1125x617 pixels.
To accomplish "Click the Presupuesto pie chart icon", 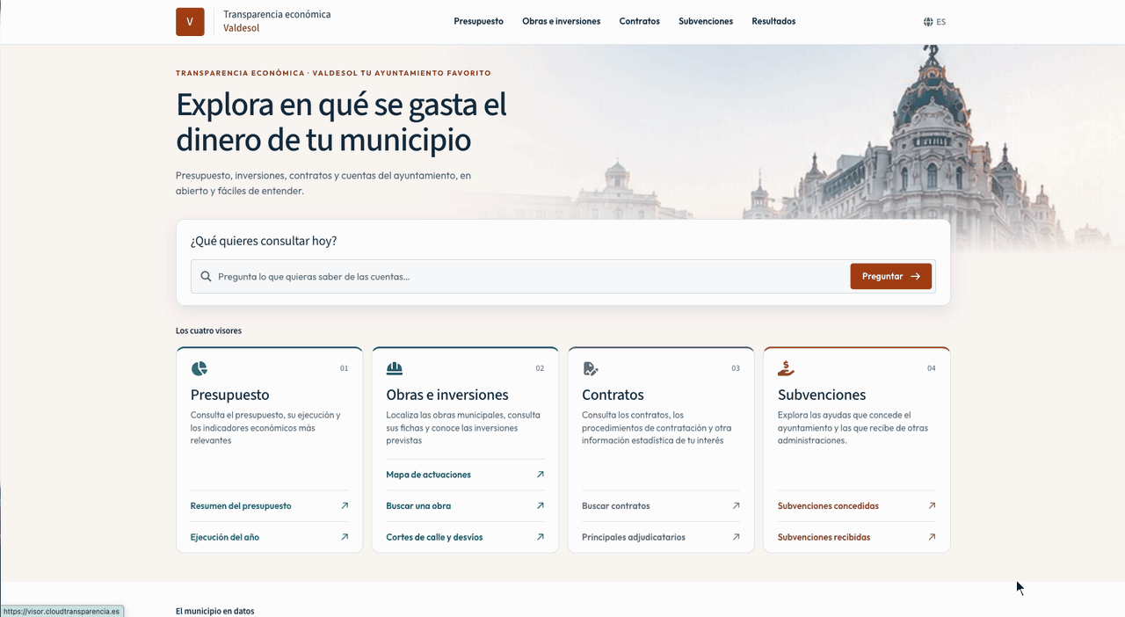I will coord(200,368).
